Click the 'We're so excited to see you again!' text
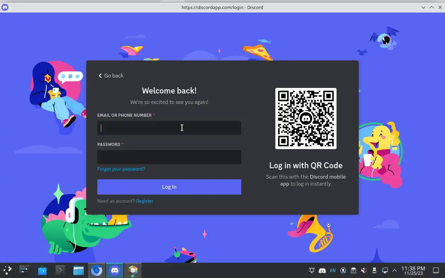The width and height of the screenshot is (445, 278). 169,102
